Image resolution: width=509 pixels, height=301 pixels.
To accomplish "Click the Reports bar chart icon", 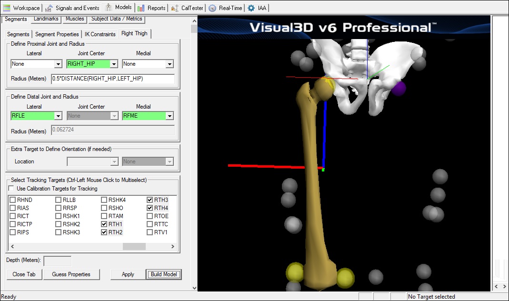I will (141, 8).
